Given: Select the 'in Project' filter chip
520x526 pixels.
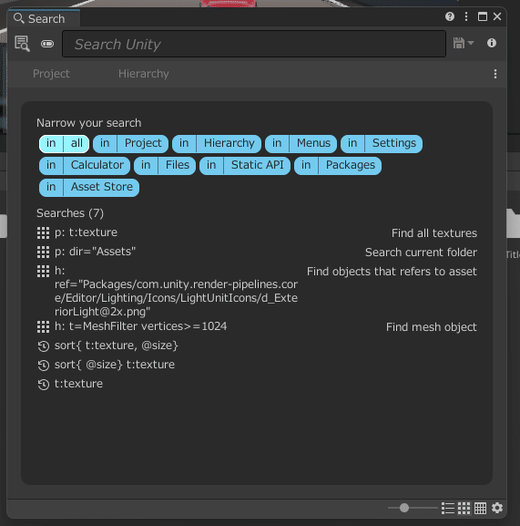Looking at the screenshot, I should (130, 143).
